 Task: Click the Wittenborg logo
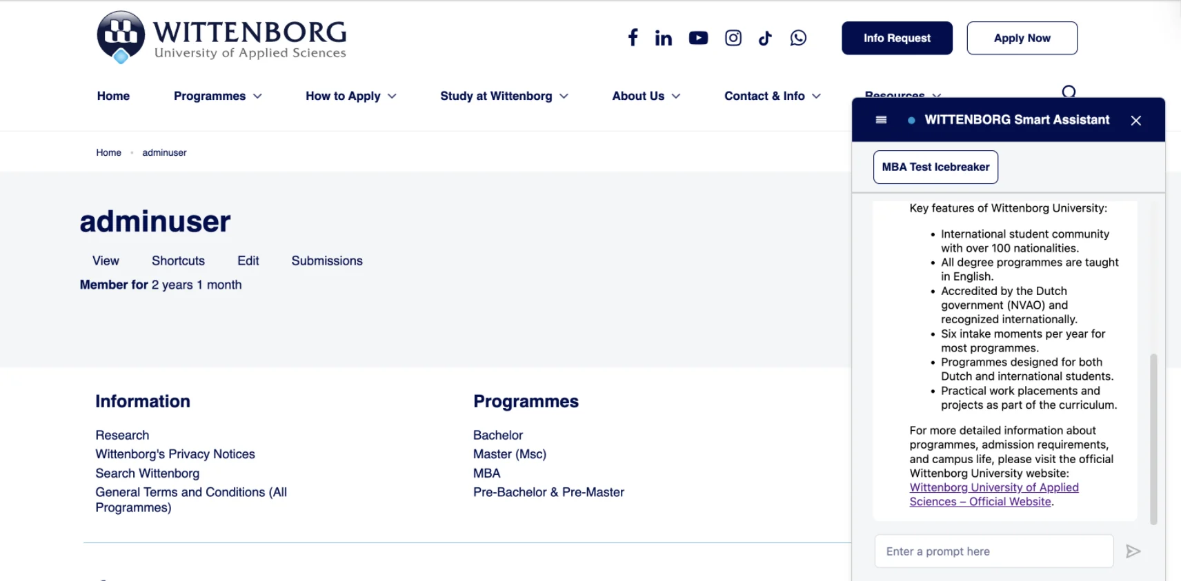(x=222, y=37)
